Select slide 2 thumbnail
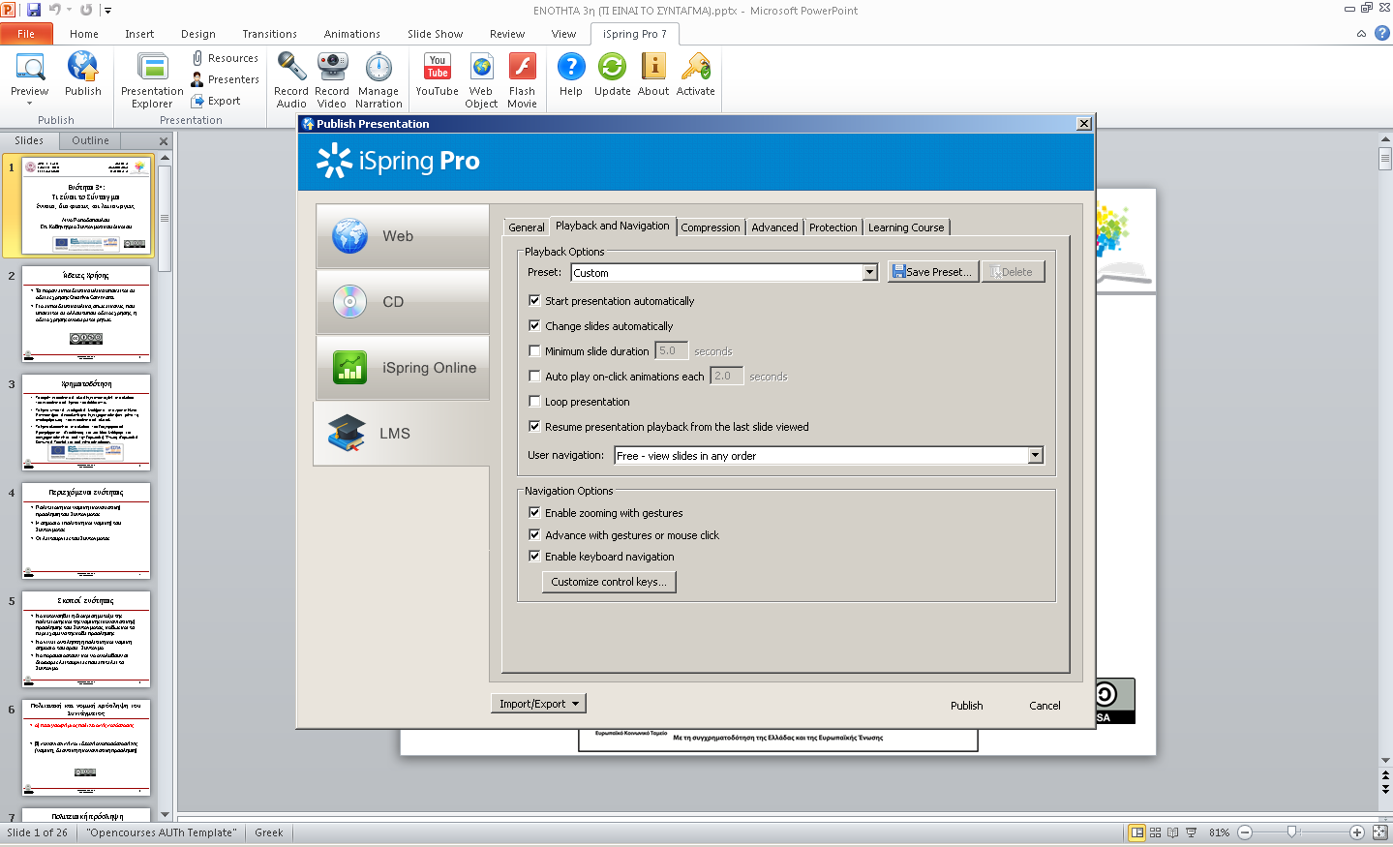The image size is (1393, 847). (86, 314)
